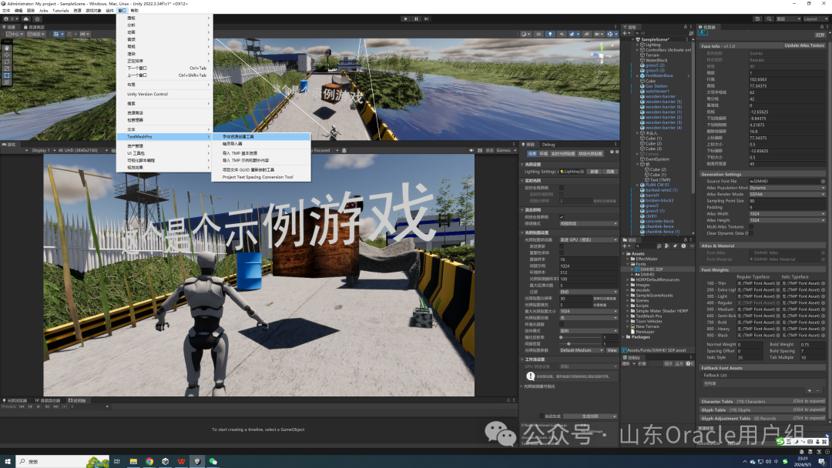Expand the Lighting object in Hierarchy
The image size is (832, 468).
(638, 45)
